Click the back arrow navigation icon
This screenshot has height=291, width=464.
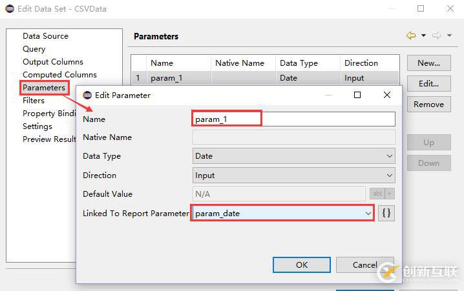point(411,36)
